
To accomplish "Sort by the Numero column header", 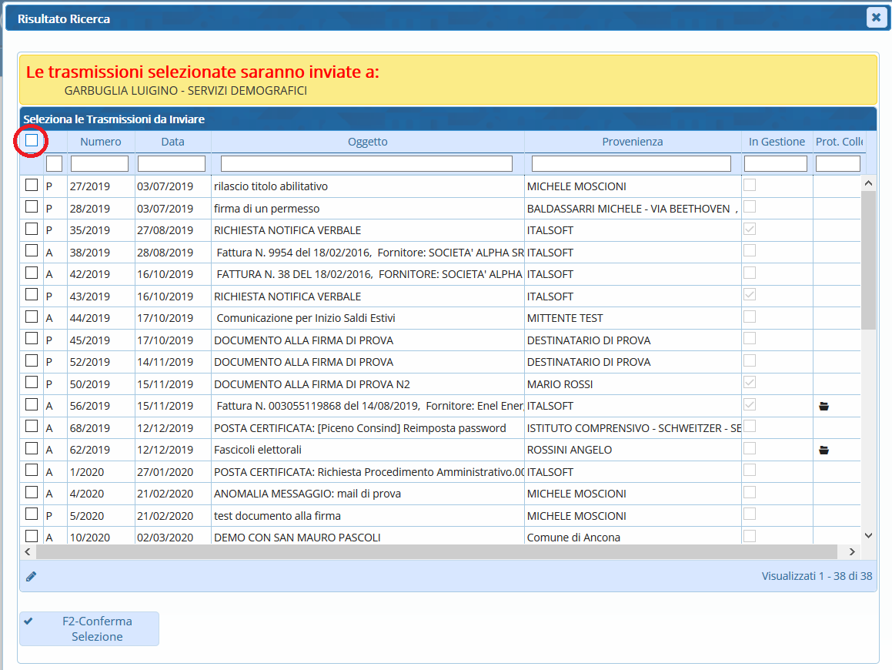I will [101, 142].
